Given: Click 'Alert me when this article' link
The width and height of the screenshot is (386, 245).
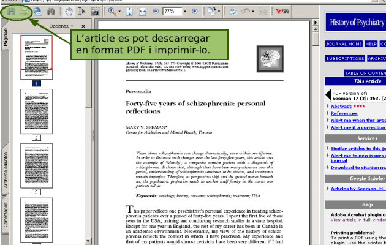Looking at the screenshot, I should coord(358,120).
